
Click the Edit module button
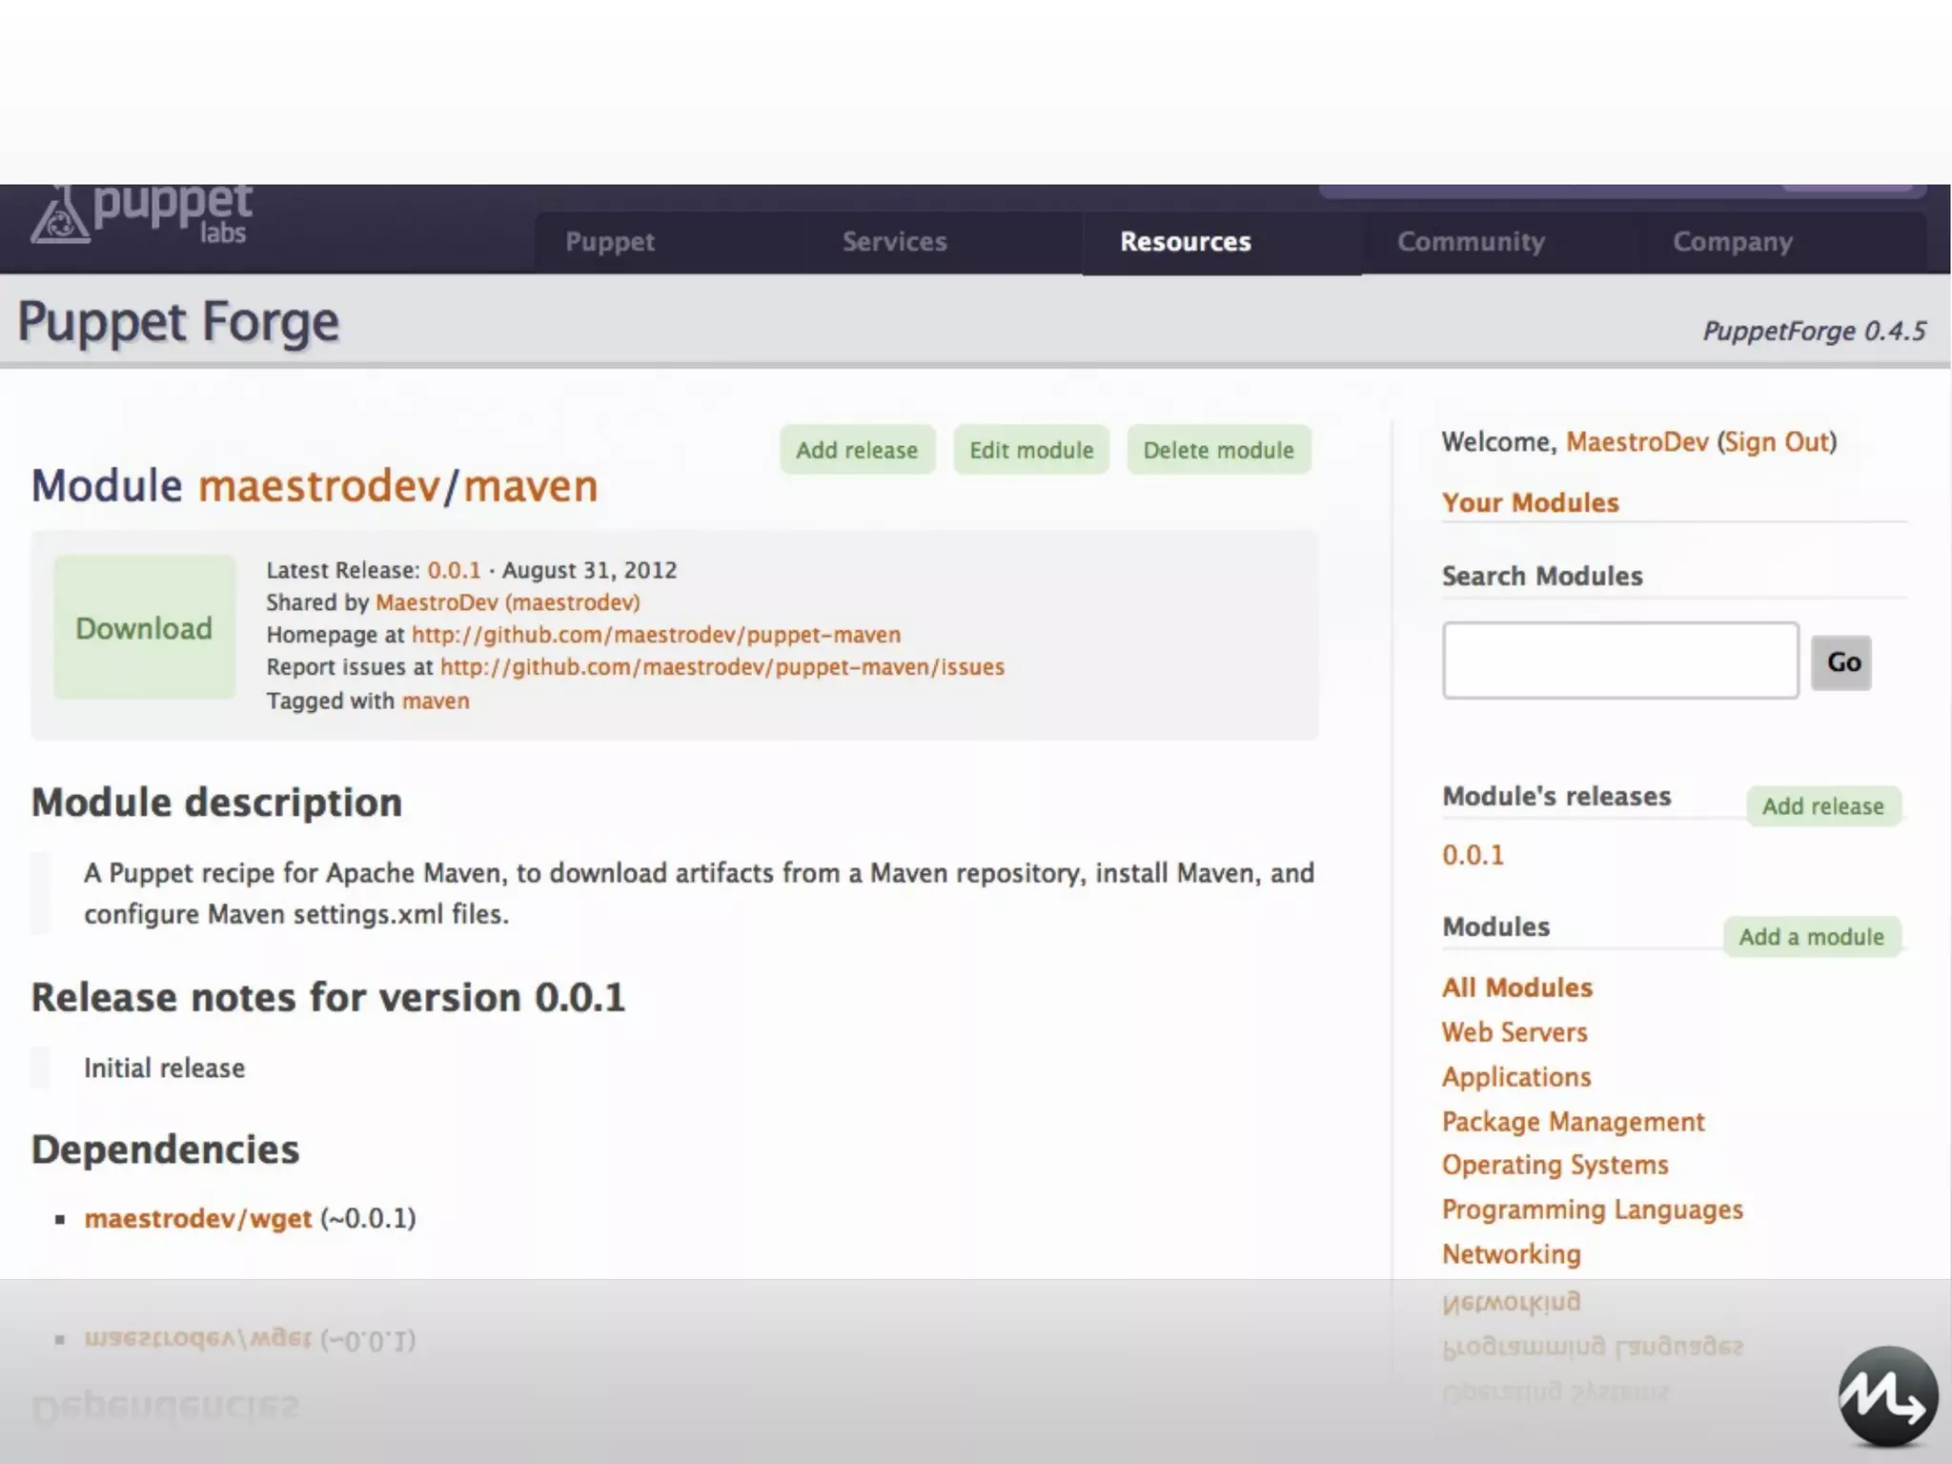[x=1031, y=450]
